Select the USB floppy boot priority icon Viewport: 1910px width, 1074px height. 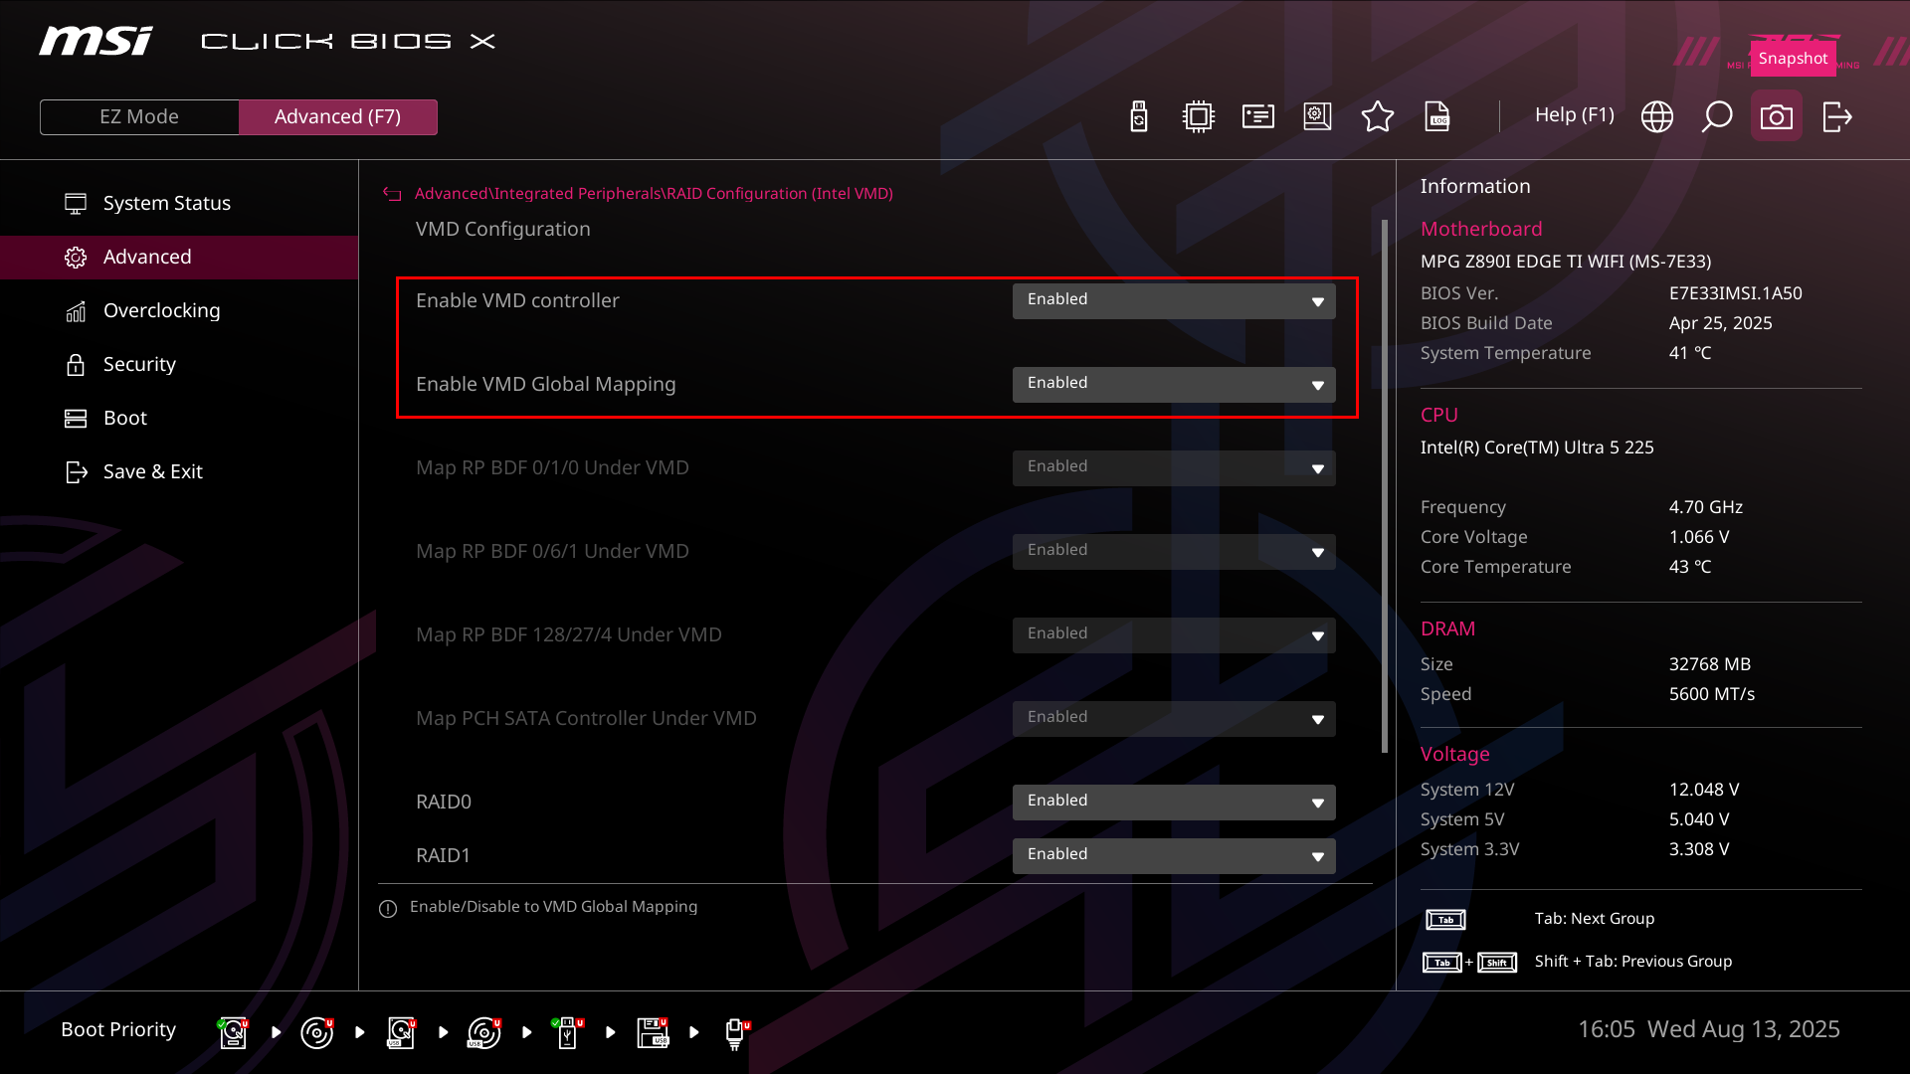[x=653, y=1032]
